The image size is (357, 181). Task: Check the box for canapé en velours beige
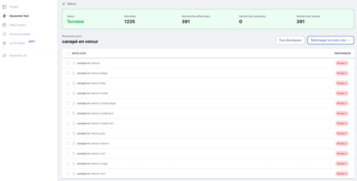point(68,73)
